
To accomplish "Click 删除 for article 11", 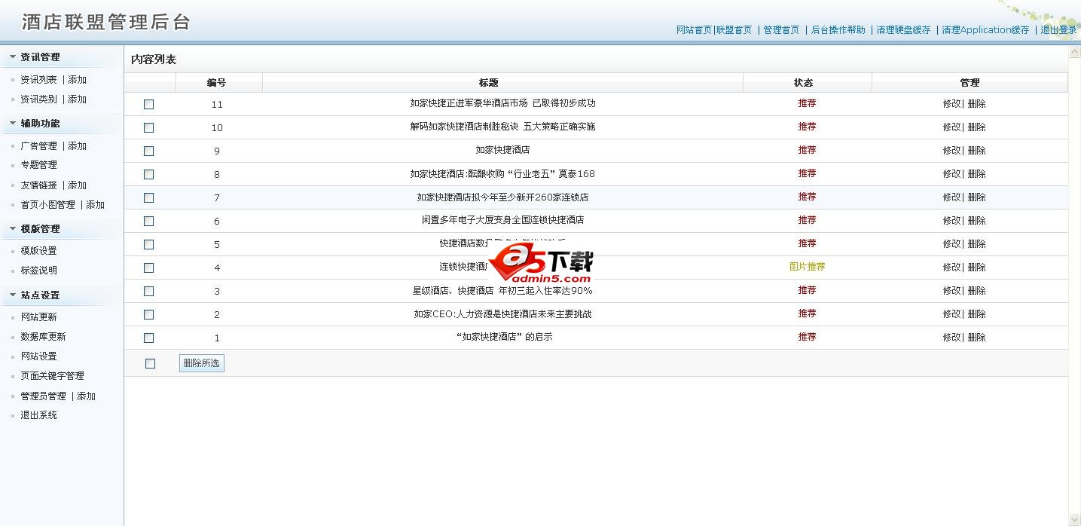I will point(976,104).
